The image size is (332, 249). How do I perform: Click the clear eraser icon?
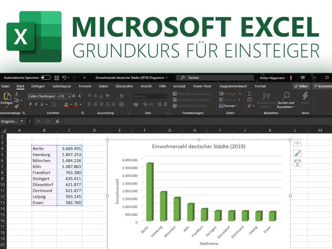click(249, 105)
